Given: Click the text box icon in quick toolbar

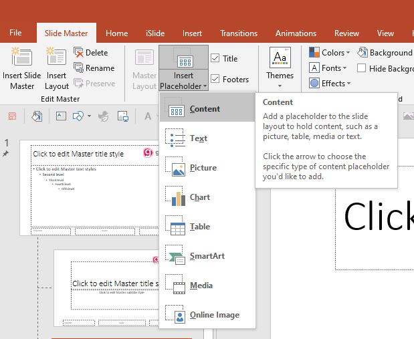Looking at the screenshot, I should [61, 116].
